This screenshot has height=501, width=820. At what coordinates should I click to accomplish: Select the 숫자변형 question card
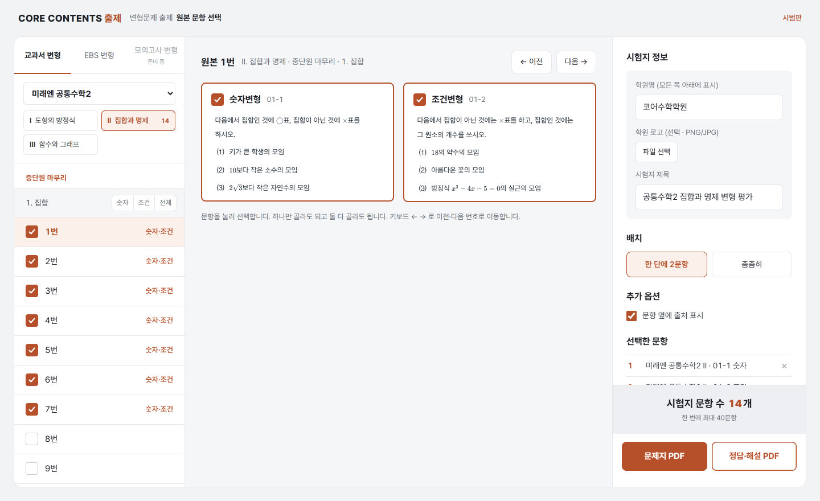pyautogui.click(x=297, y=142)
